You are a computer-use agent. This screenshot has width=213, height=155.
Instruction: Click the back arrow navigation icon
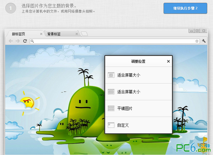(x=11, y=41)
